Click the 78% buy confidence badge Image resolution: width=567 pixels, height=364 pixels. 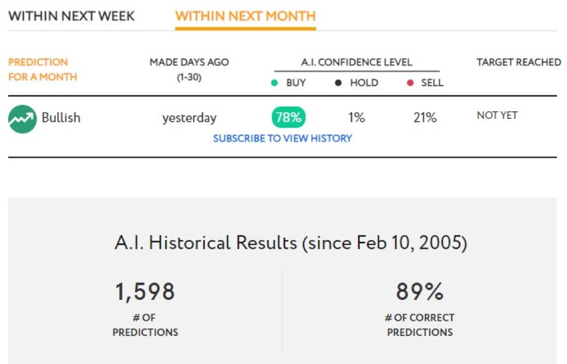(x=289, y=117)
